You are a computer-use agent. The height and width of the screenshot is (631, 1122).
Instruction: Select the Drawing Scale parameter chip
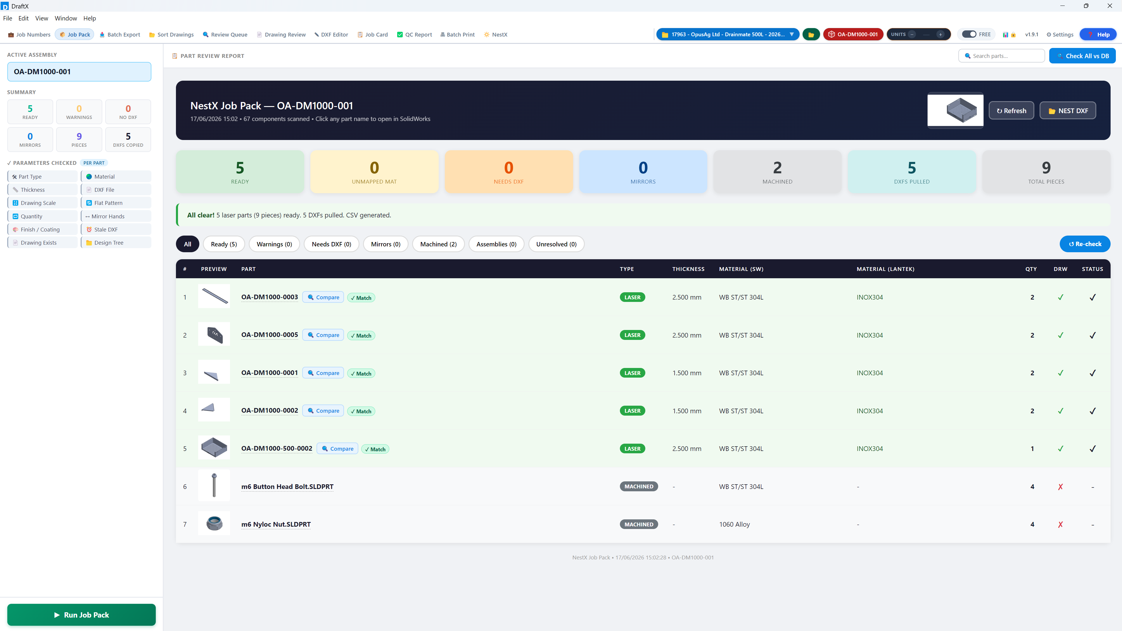(x=43, y=203)
